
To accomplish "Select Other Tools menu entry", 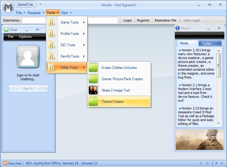I will 67,68.
